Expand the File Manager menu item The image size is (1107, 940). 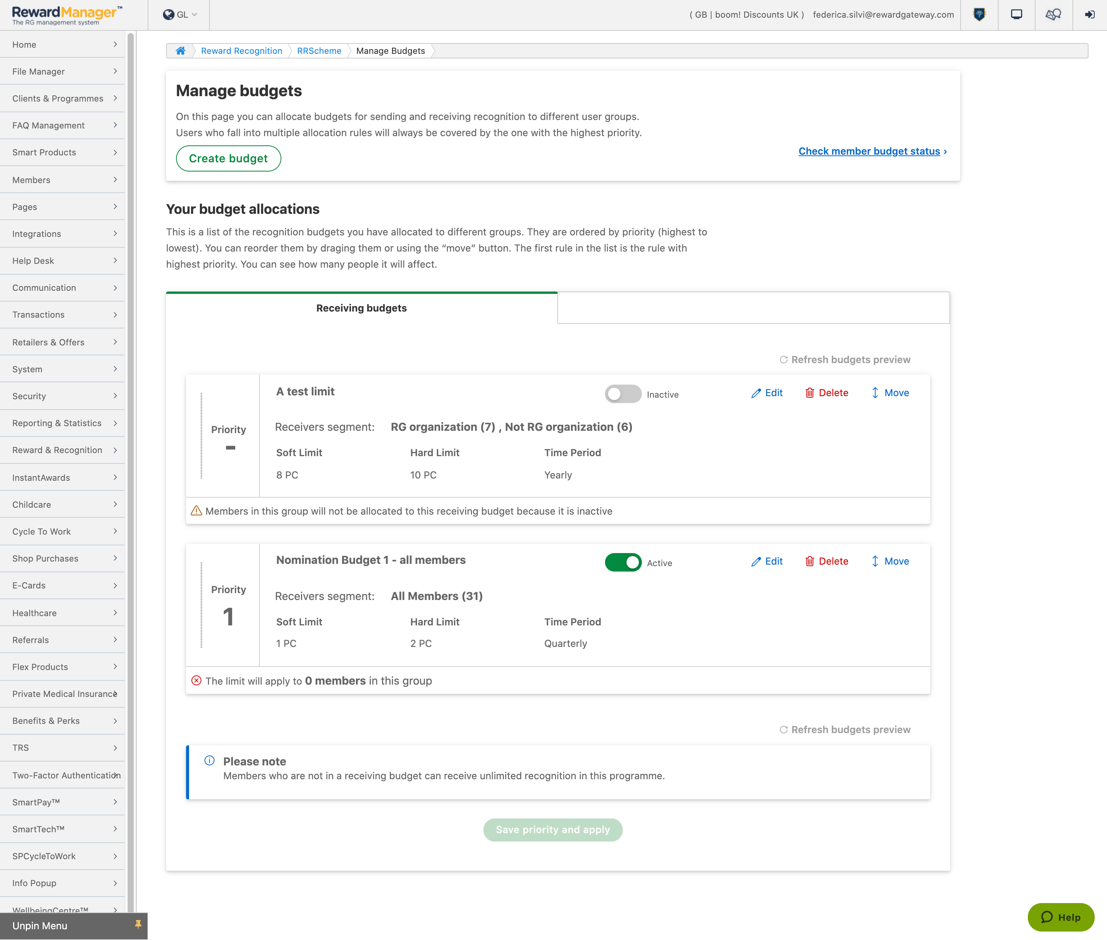62,72
